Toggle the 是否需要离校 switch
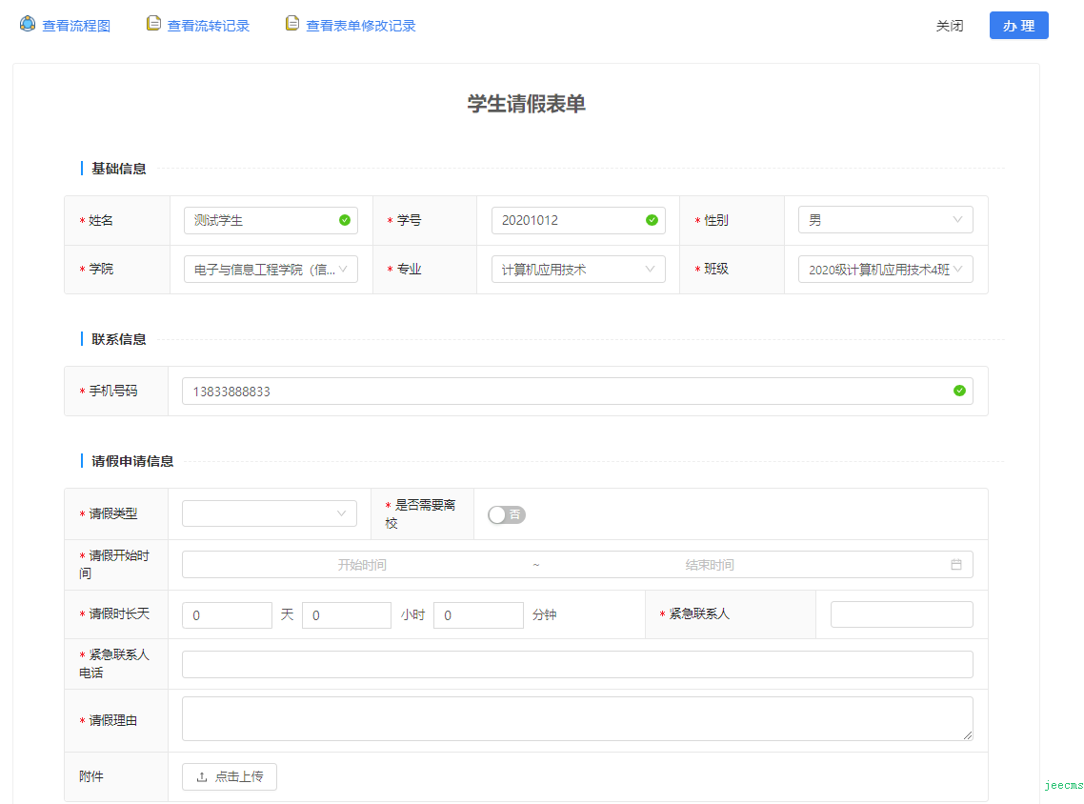 [506, 514]
